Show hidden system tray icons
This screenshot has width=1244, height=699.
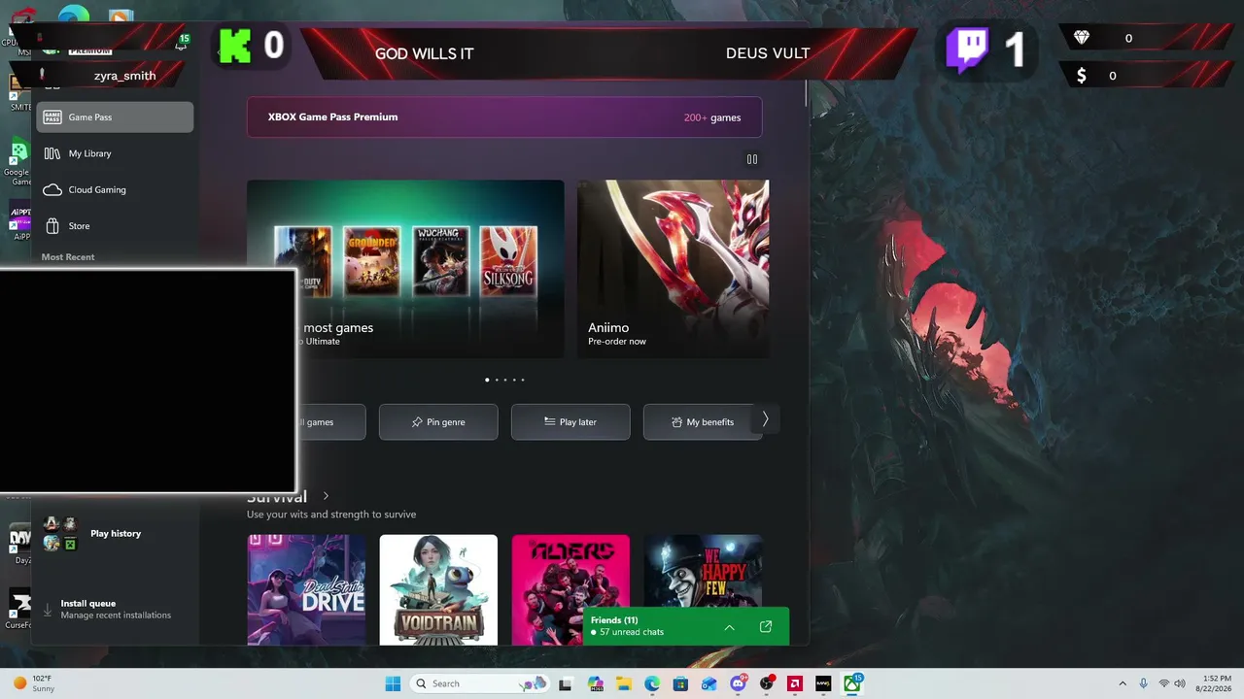(x=1123, y=683)
